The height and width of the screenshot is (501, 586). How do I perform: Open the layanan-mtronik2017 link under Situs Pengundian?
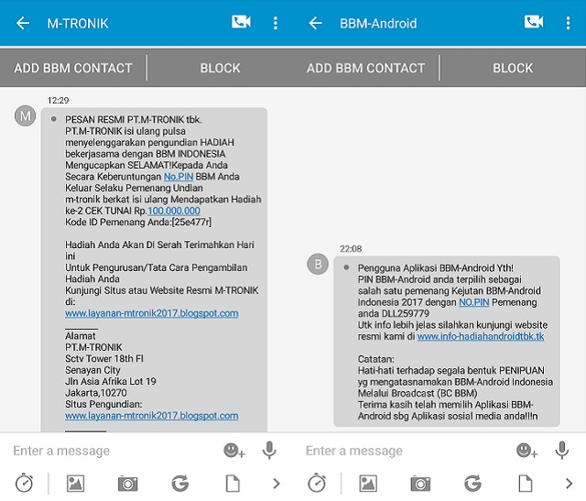point(151,416)
